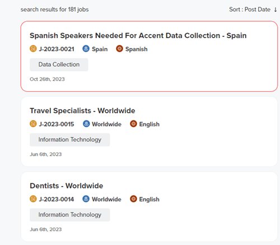The width and height of the screenshot is (280, 245).
Task: Click language icon beside Spanish
Action: click(119, 49)
